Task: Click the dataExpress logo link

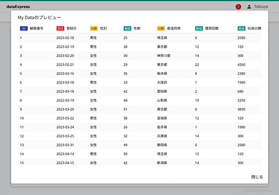Action: pos(18,7)
